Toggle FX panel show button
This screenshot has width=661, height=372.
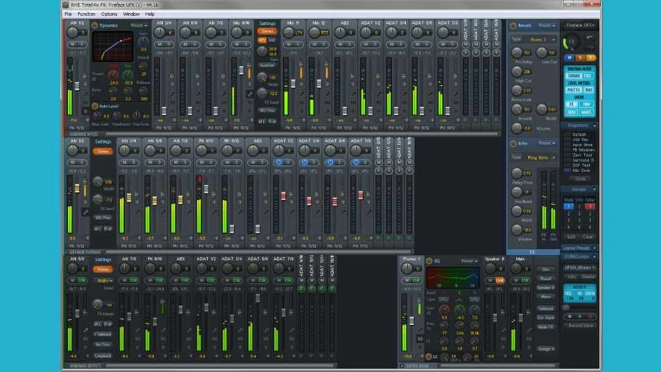pos(572,104)
